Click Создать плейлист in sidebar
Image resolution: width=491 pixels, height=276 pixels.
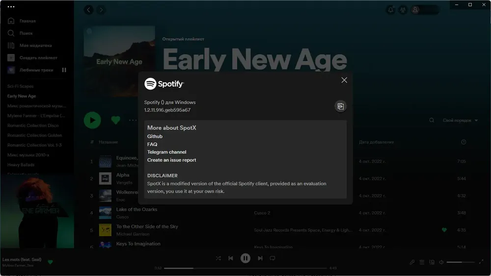[32, 57]
